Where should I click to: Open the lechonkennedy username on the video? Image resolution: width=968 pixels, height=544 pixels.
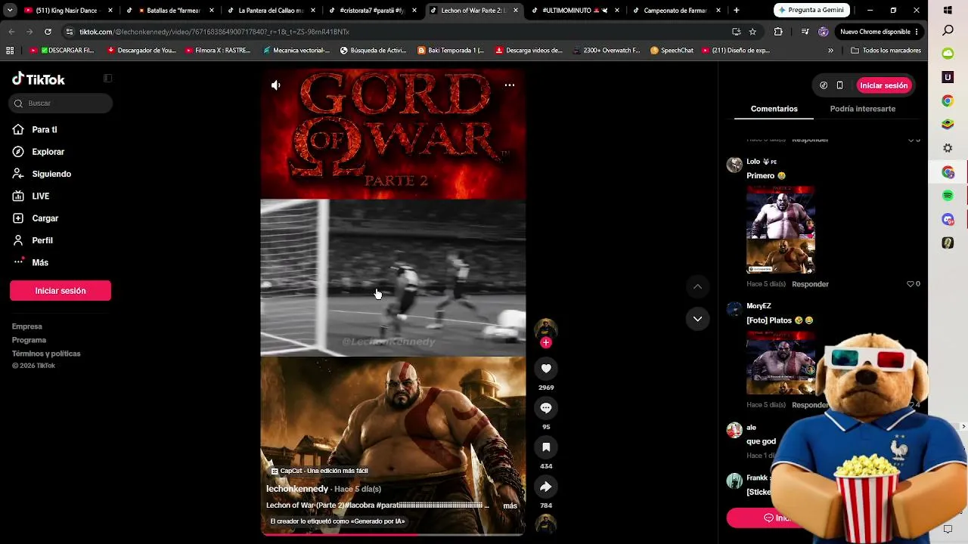297,489
